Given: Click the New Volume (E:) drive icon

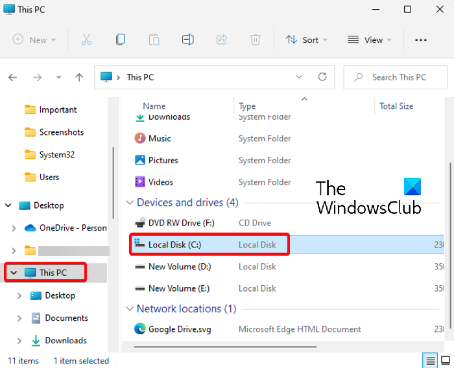Looking at the screenshot, I should (140, 288).
